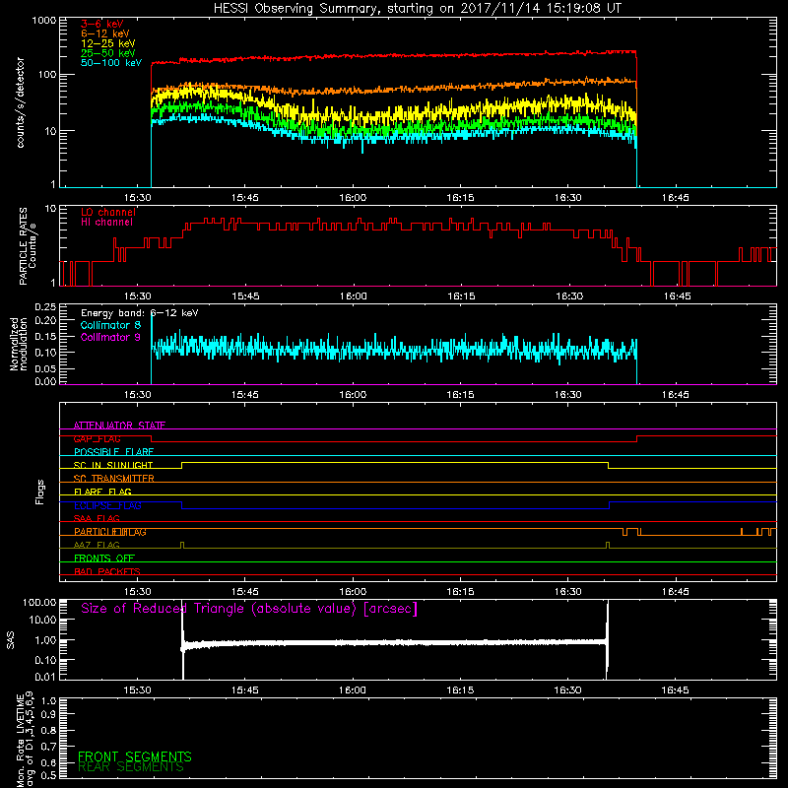Click the 'SC_TRANSMITTER' flag label
The height and width of the screenshot is (788, 788).
[114, 479]
